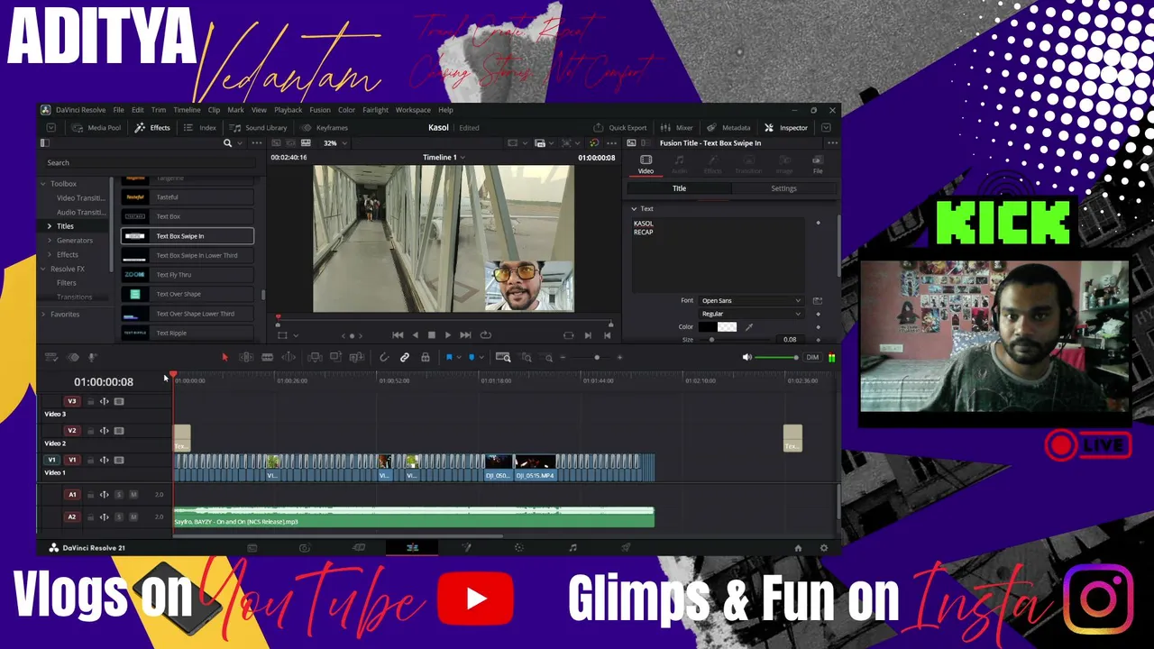Viewport: 1154px width, 649px height.
Task: Adjust the green monitor volume slider
Action: click(x=777, y=358)
